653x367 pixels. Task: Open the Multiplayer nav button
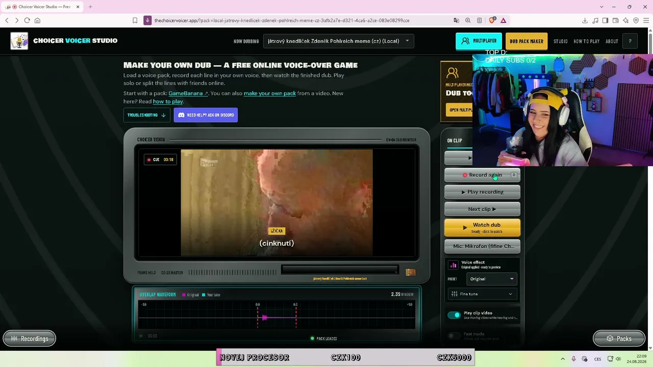479,41
